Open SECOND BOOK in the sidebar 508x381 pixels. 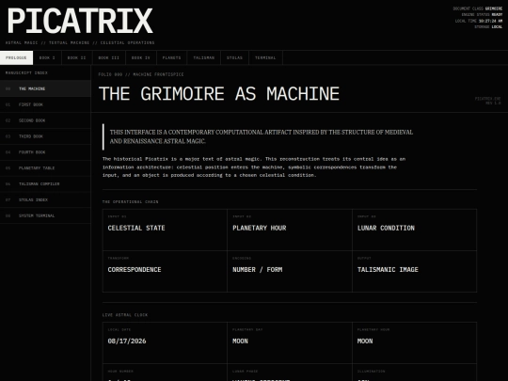pos(45,120)
